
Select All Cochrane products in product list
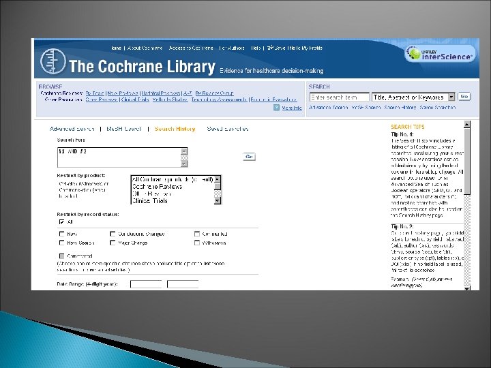pyautogui.click(x=173, y=179)
